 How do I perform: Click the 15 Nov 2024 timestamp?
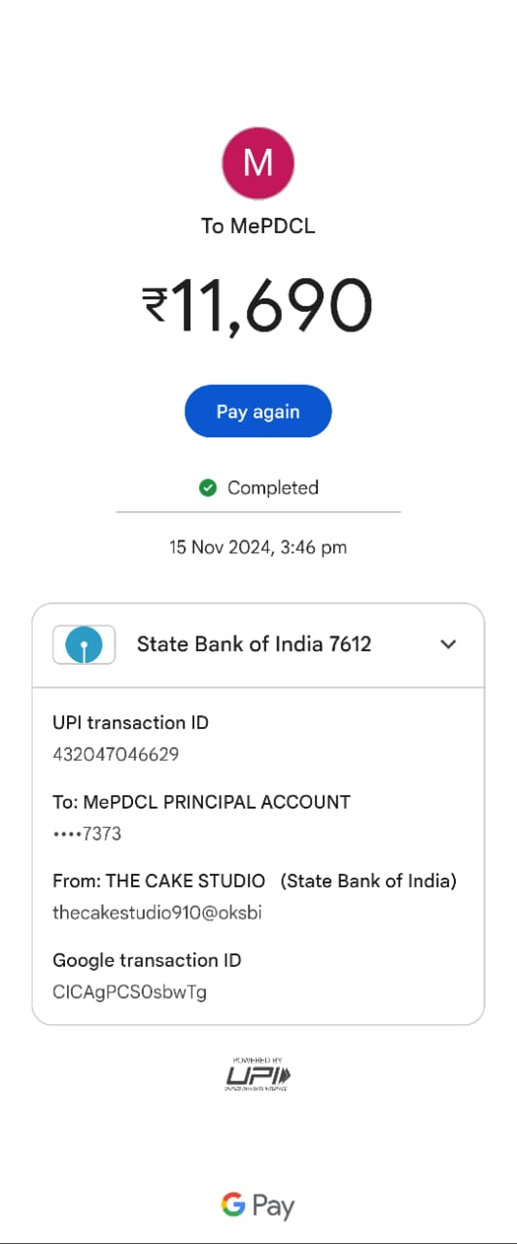click(x=258, y=547)
